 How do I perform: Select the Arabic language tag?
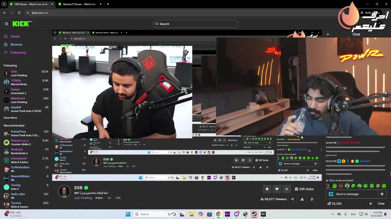pyautogui.click(x=99, y=198)
